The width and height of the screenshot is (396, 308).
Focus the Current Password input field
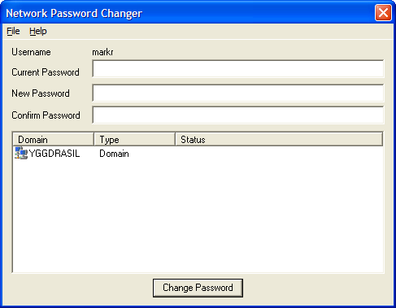238,69
